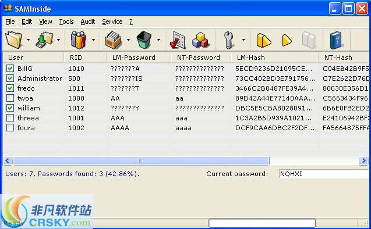Click the horizontal scrollbar right arrow
Viewport: 371px width, 229px height.
click(x=363, y=161)
